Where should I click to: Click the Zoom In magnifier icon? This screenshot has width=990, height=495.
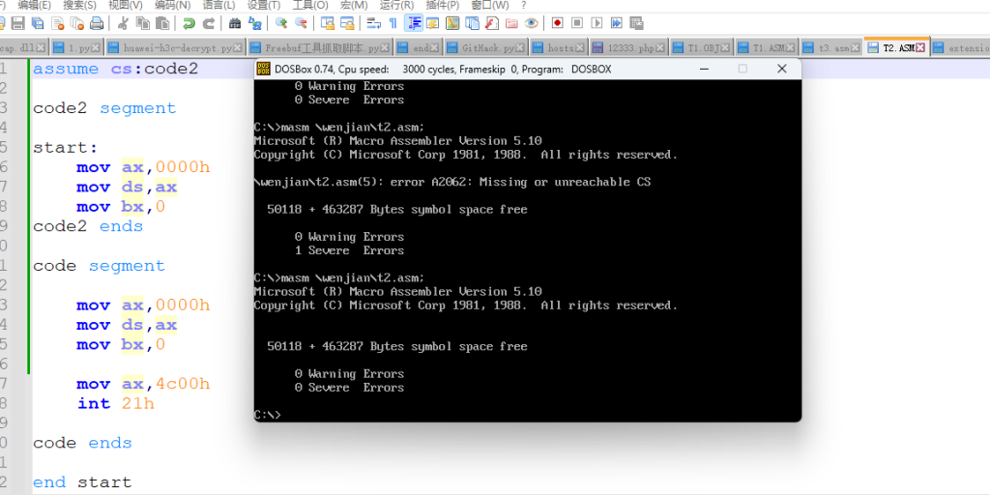[281, 22]
